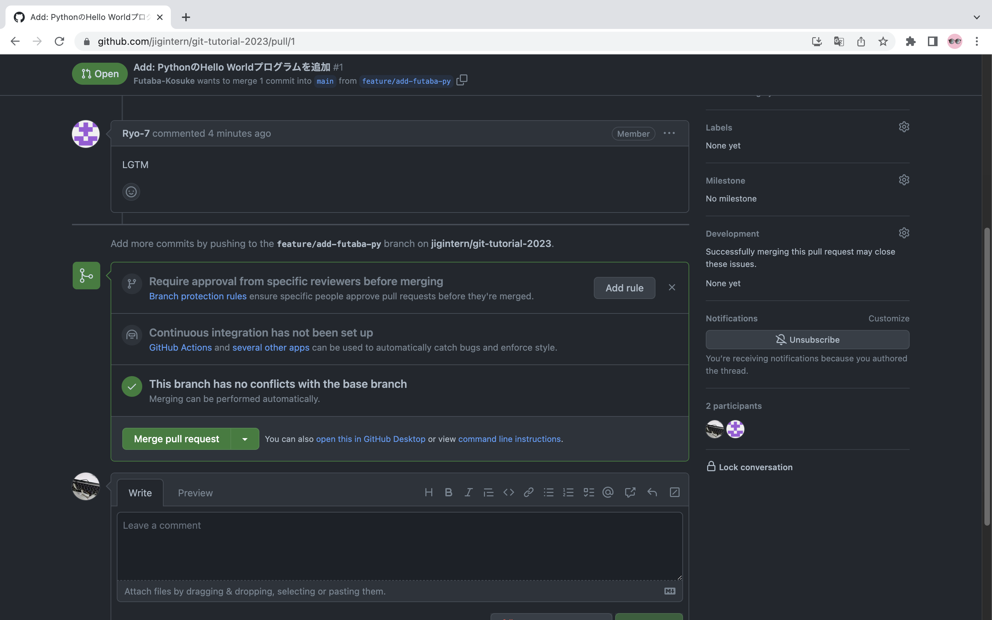This screenshot has height=620, width=992.
Task: Click the mention user @ icon
Action: tap(608, 492)
